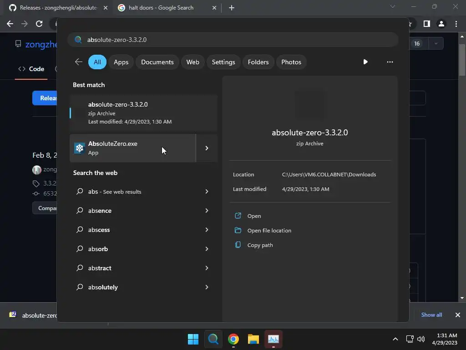The image size is (466, 350).
Task: Open Chrome tab search dropdown
Action: [393, 6]
